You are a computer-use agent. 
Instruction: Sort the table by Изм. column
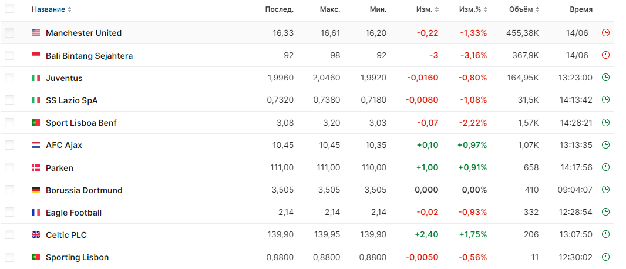[428, 9]
